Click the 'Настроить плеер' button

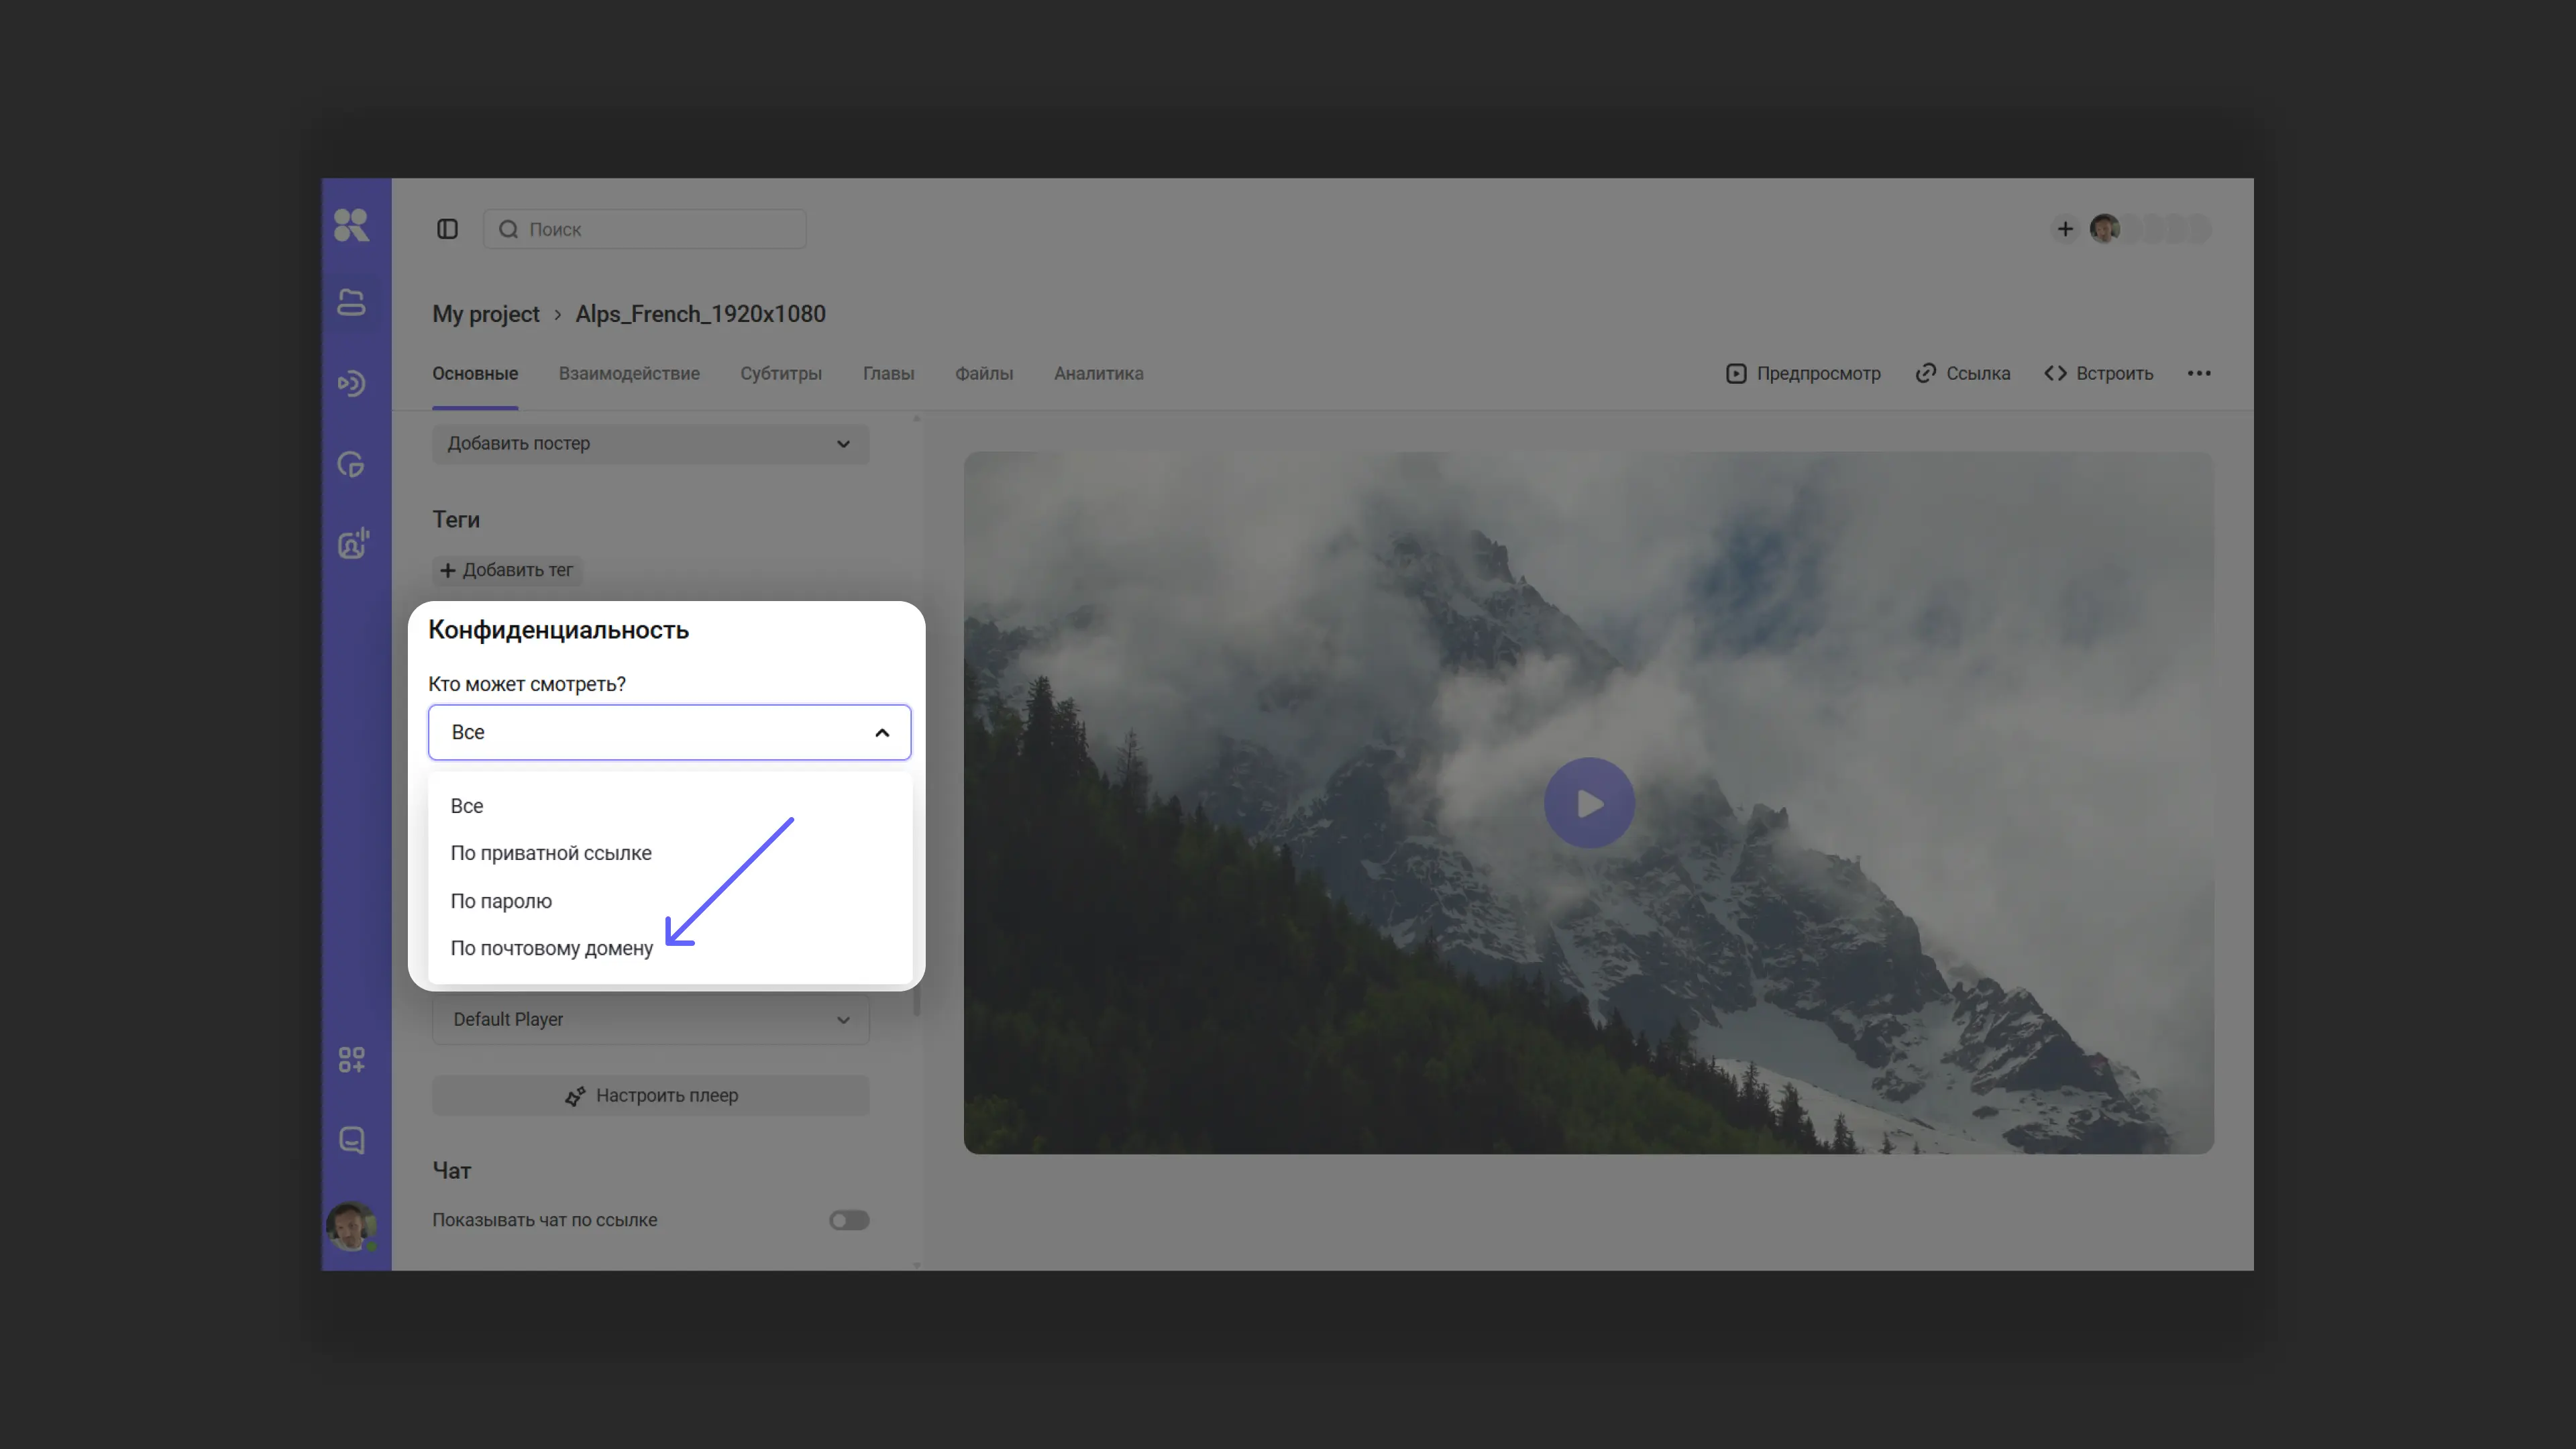pyautogui.click(x=650, y=1095)
